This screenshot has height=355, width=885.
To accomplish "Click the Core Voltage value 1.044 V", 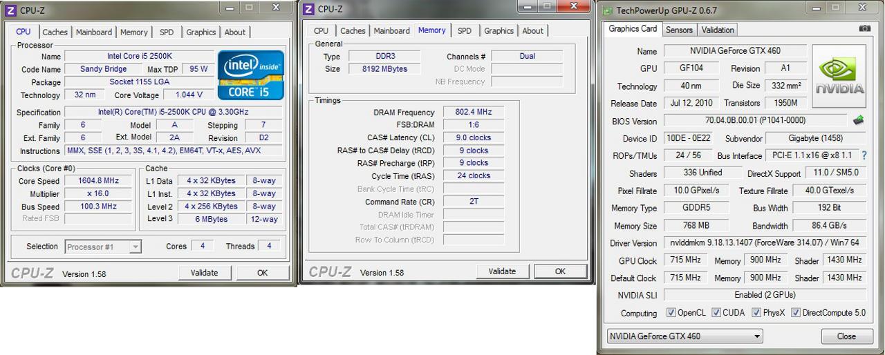I will click(x=189, y=95).
